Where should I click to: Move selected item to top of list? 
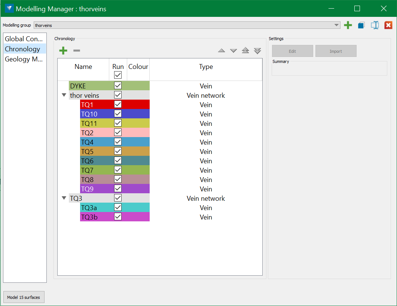click(245, 51)
